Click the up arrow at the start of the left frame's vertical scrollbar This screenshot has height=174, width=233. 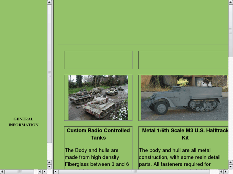coord(49,2)
